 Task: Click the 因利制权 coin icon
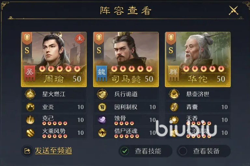[102, 107]
